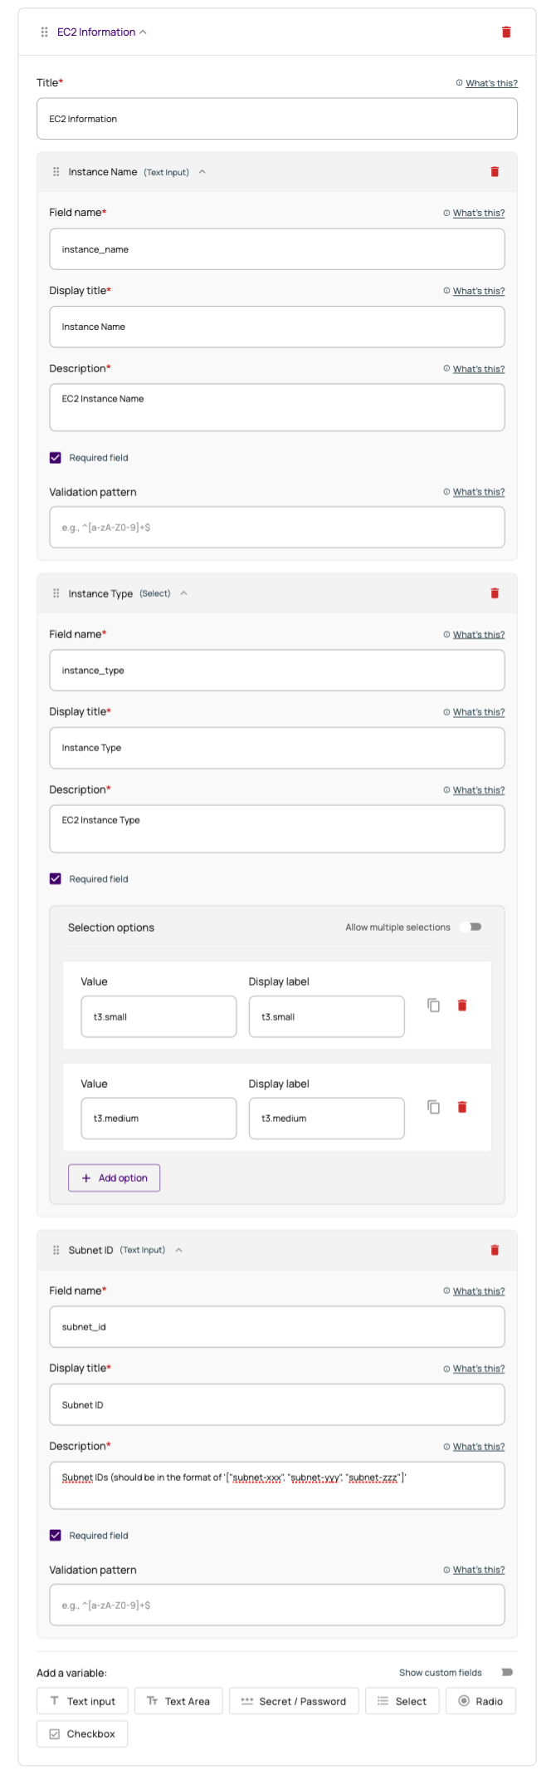Duplicate the t3.small selection option
This screenshot has width=551, height=1775.
coord(433,1005)
